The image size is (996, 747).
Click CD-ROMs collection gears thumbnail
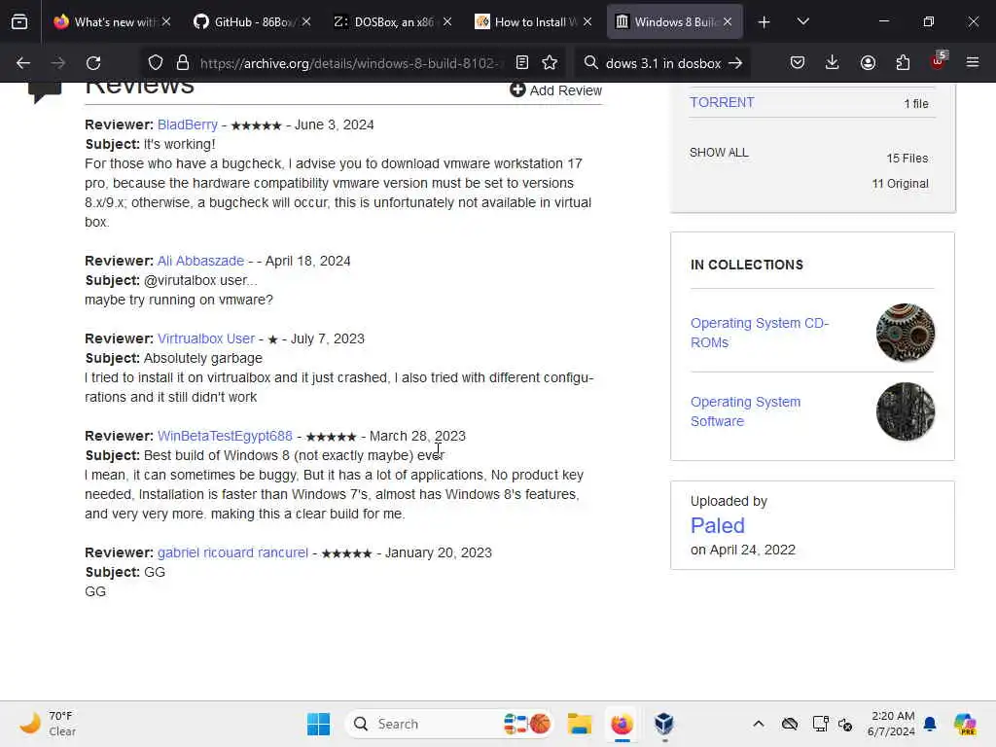coord(906,333)
